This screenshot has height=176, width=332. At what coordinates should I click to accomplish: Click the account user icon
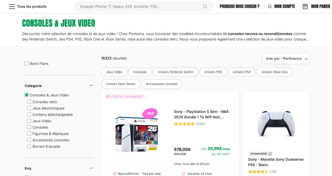[x=269, y=6]
